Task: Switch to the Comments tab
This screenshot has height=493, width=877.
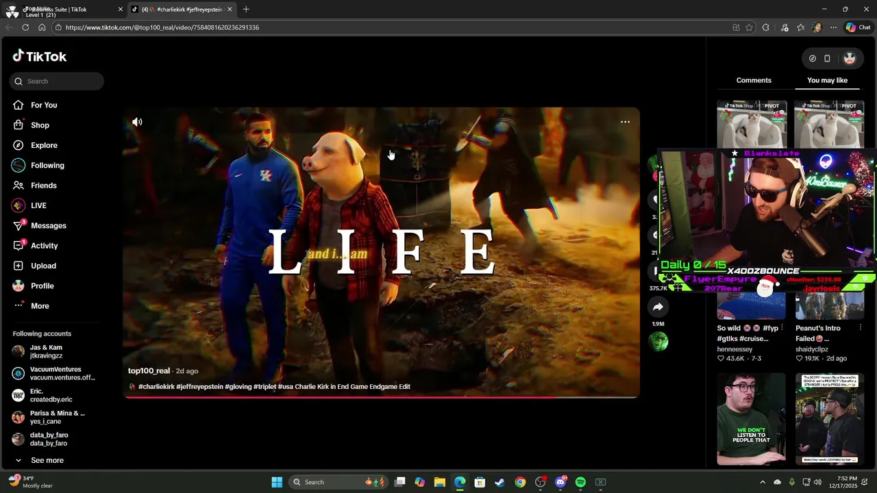Action: pyautogui.click(x=754, y=80)
